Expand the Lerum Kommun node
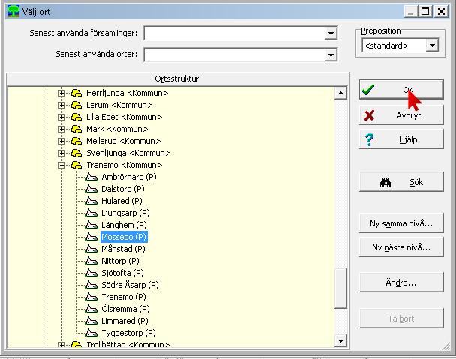 tap(61, 105)
